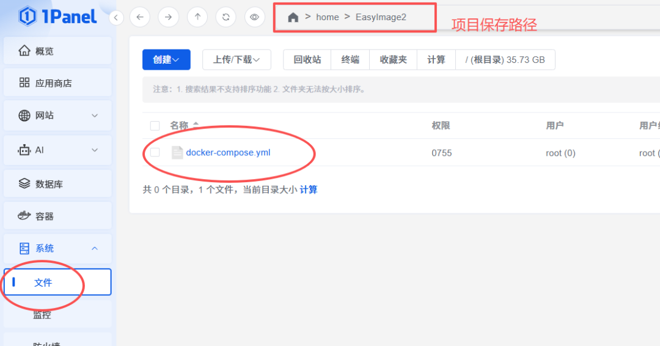Viewport: 660px width, 346px height.
Task: Collapse the sidebar with chevron button
Action: point(117,18)
